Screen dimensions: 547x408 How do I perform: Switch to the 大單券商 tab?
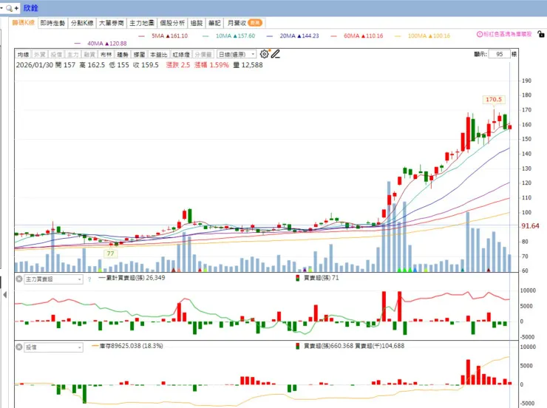click(x=112, y=23)
